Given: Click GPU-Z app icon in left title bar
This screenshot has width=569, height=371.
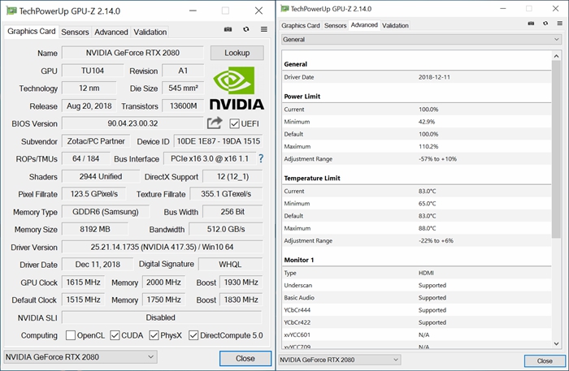Looking at the screenshot, I should pyautogui.click(x=11, y=11).
